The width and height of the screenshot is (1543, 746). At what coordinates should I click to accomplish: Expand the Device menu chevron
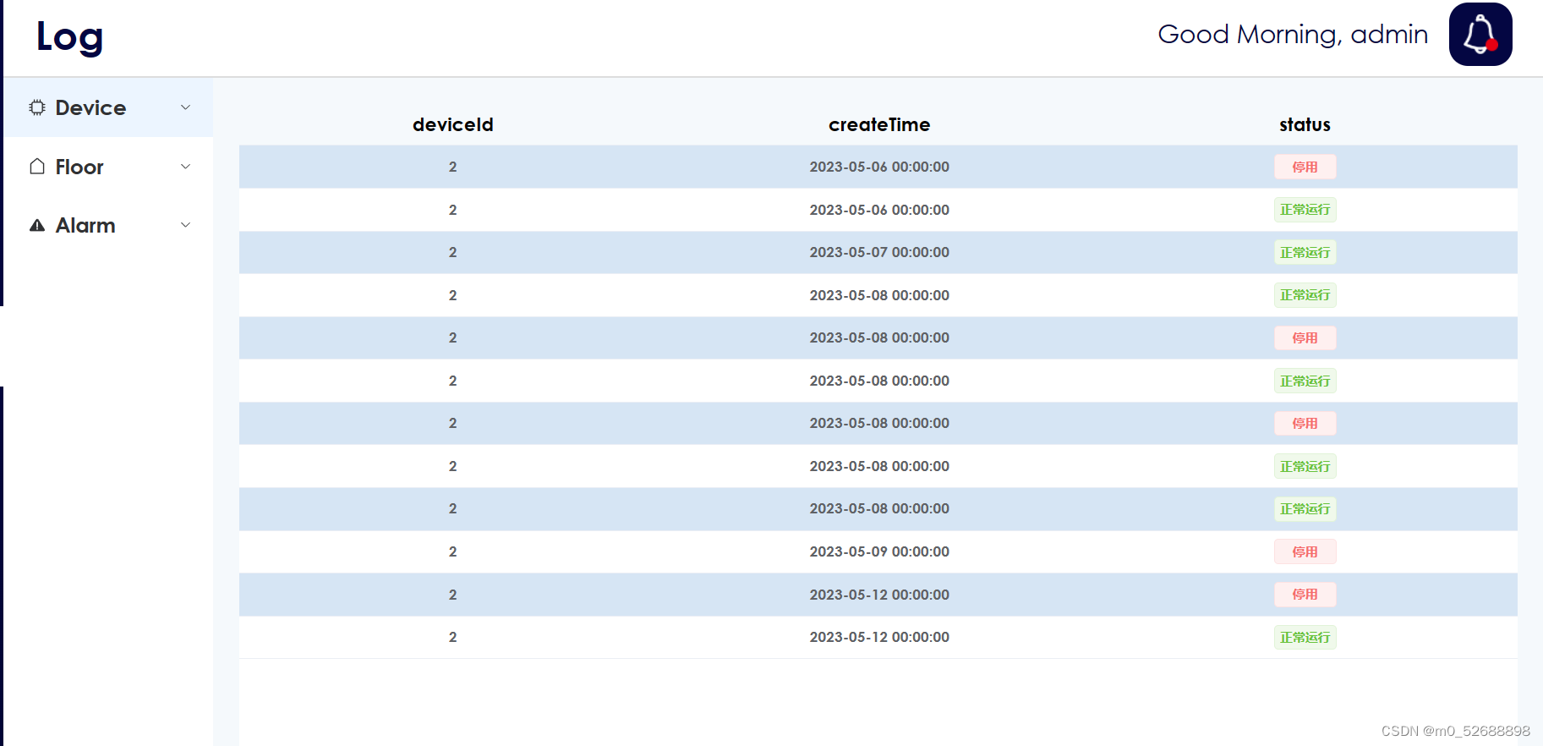186,107
